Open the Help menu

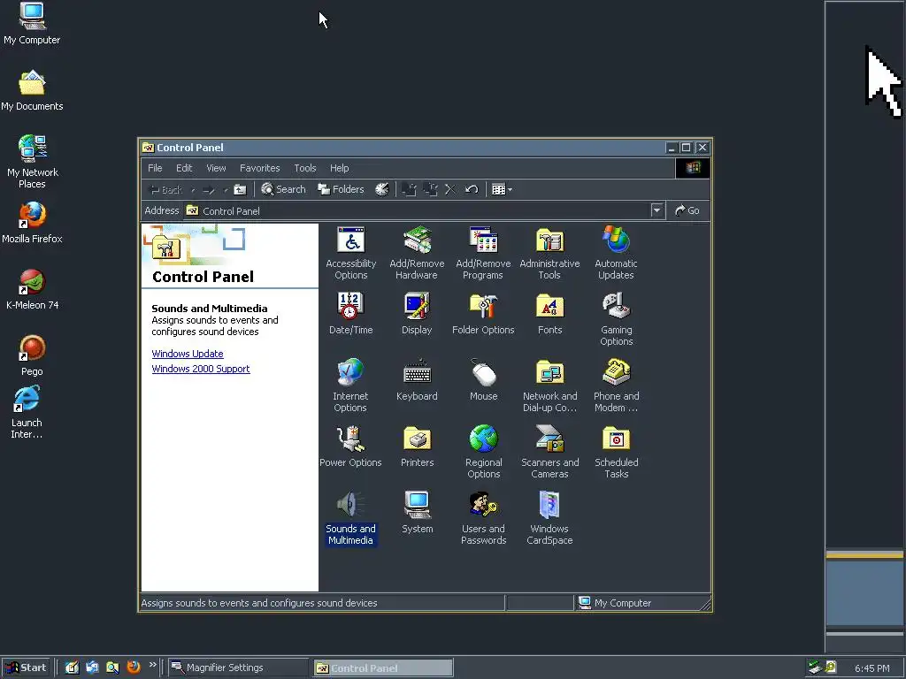pyautogui.click(x=339, y=168)
